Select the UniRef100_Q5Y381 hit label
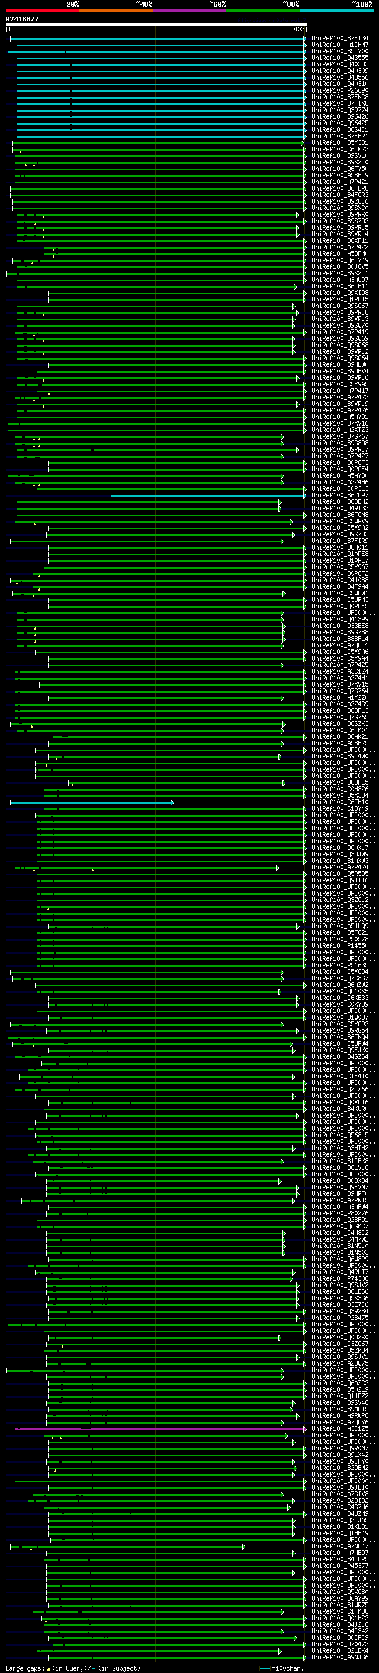Image resolution: width=379 pixels, height=1673 pixels. (x=339, y=143)
